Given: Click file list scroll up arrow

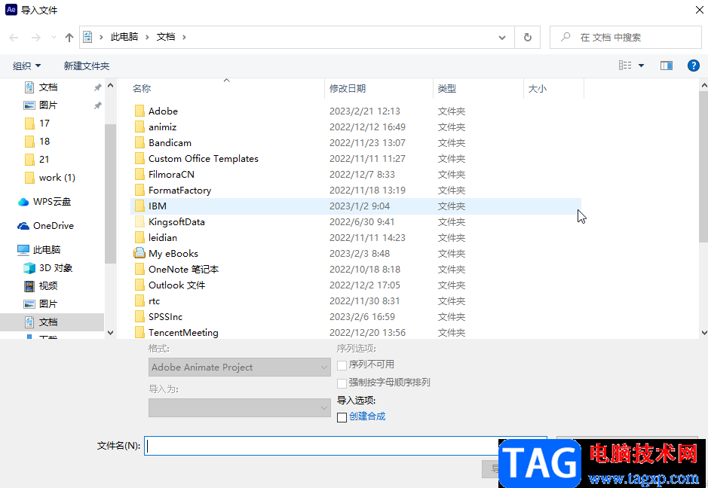Looking at the screenshot, I should [x=704, y=85].
